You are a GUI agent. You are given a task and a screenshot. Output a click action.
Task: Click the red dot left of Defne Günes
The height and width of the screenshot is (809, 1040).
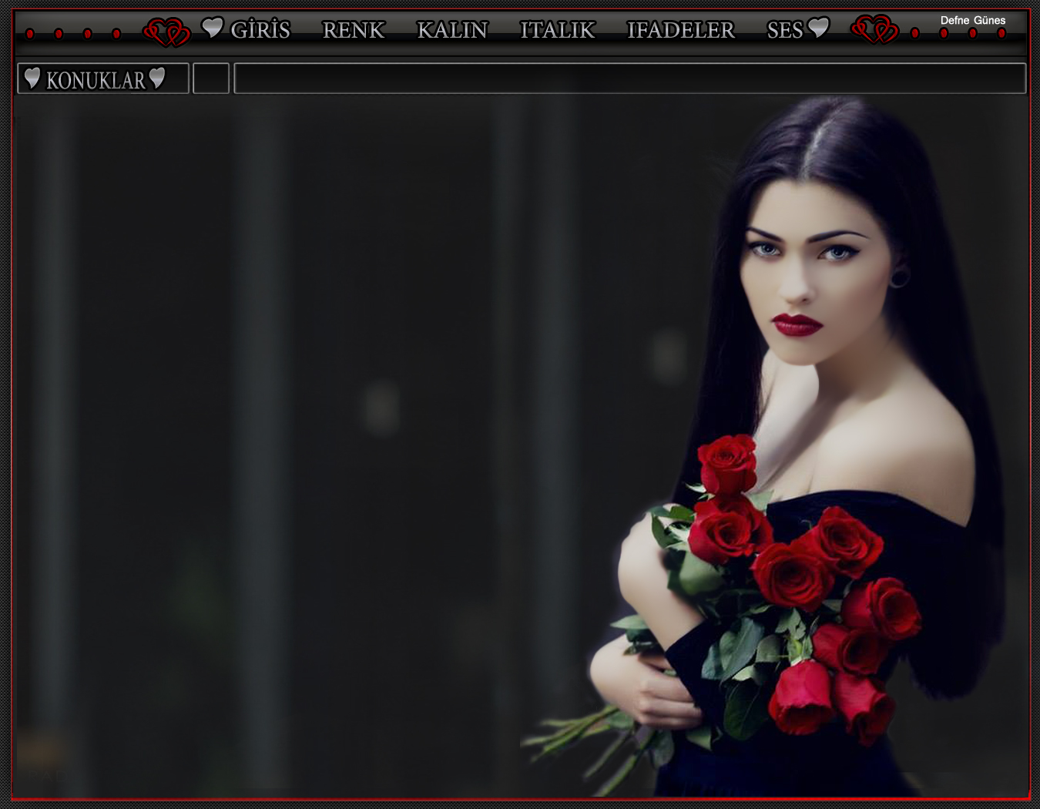click(x=915, y=33)
